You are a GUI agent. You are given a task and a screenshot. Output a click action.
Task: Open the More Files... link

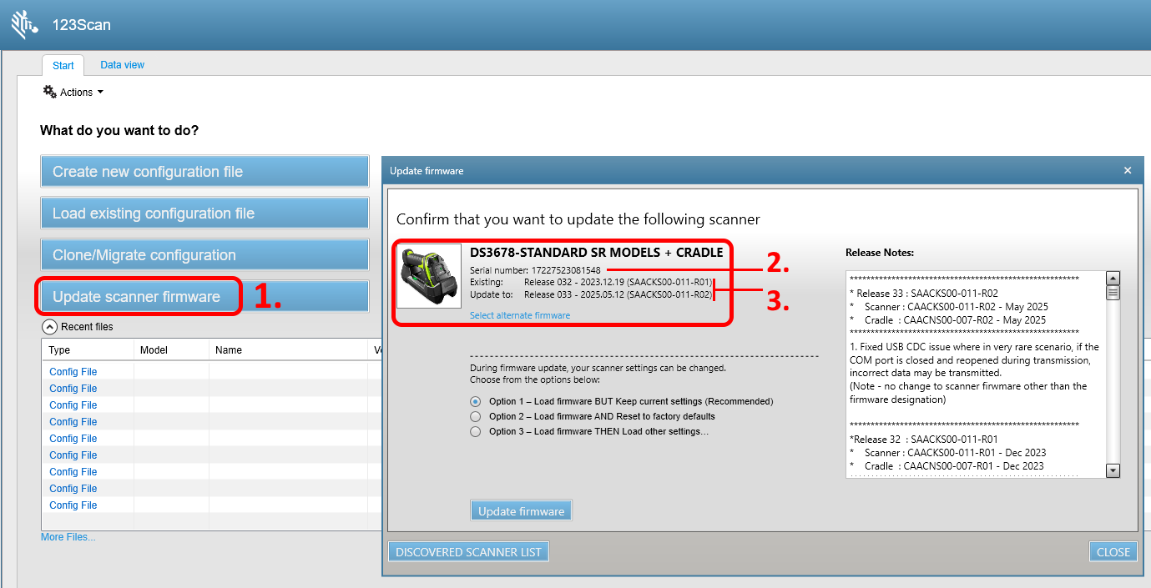tap(68, 537)
